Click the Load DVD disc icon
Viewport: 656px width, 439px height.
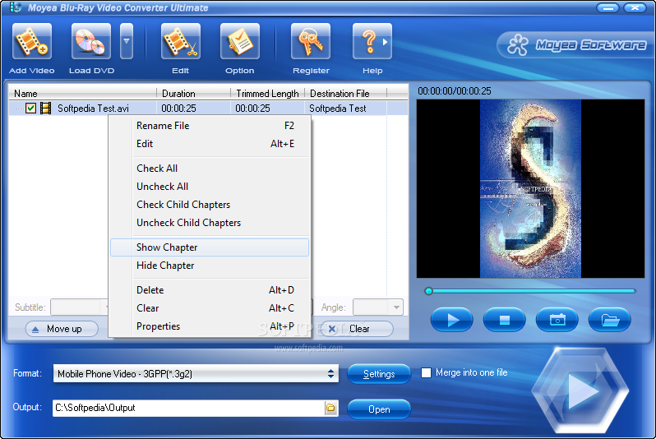click(x=90, y=41)
